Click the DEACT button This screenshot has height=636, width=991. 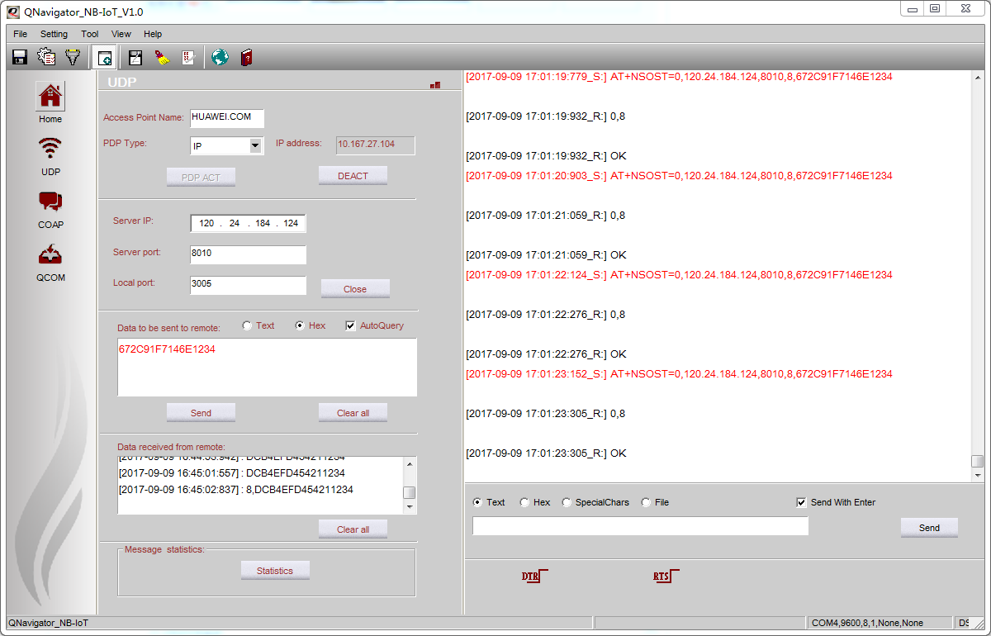(353, 176)
